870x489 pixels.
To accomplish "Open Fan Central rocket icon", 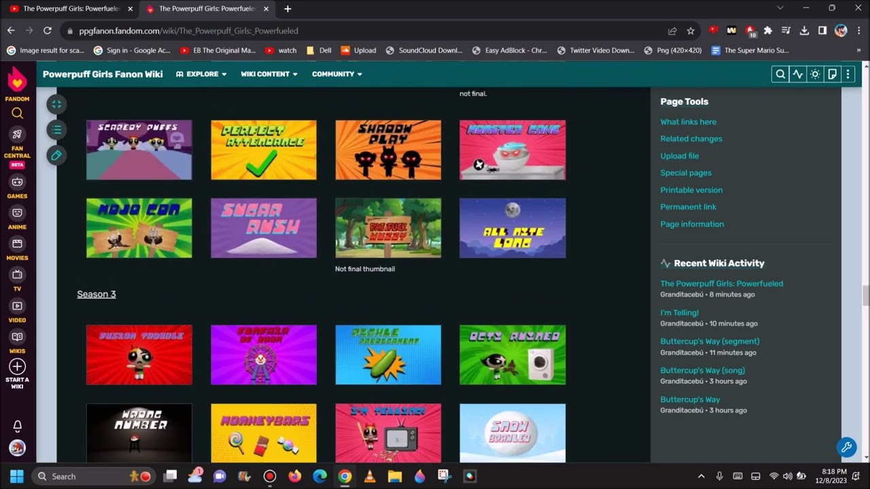I will click(18, 134).
